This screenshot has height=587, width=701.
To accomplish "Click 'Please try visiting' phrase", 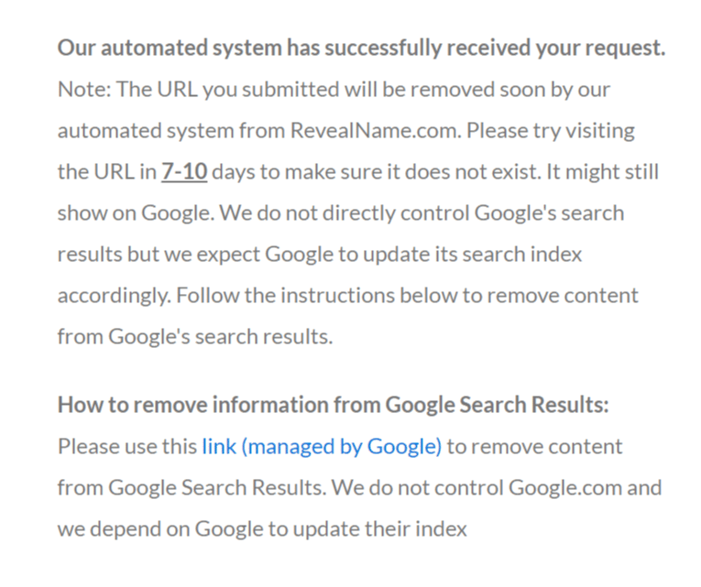I will tap(551, 130).
